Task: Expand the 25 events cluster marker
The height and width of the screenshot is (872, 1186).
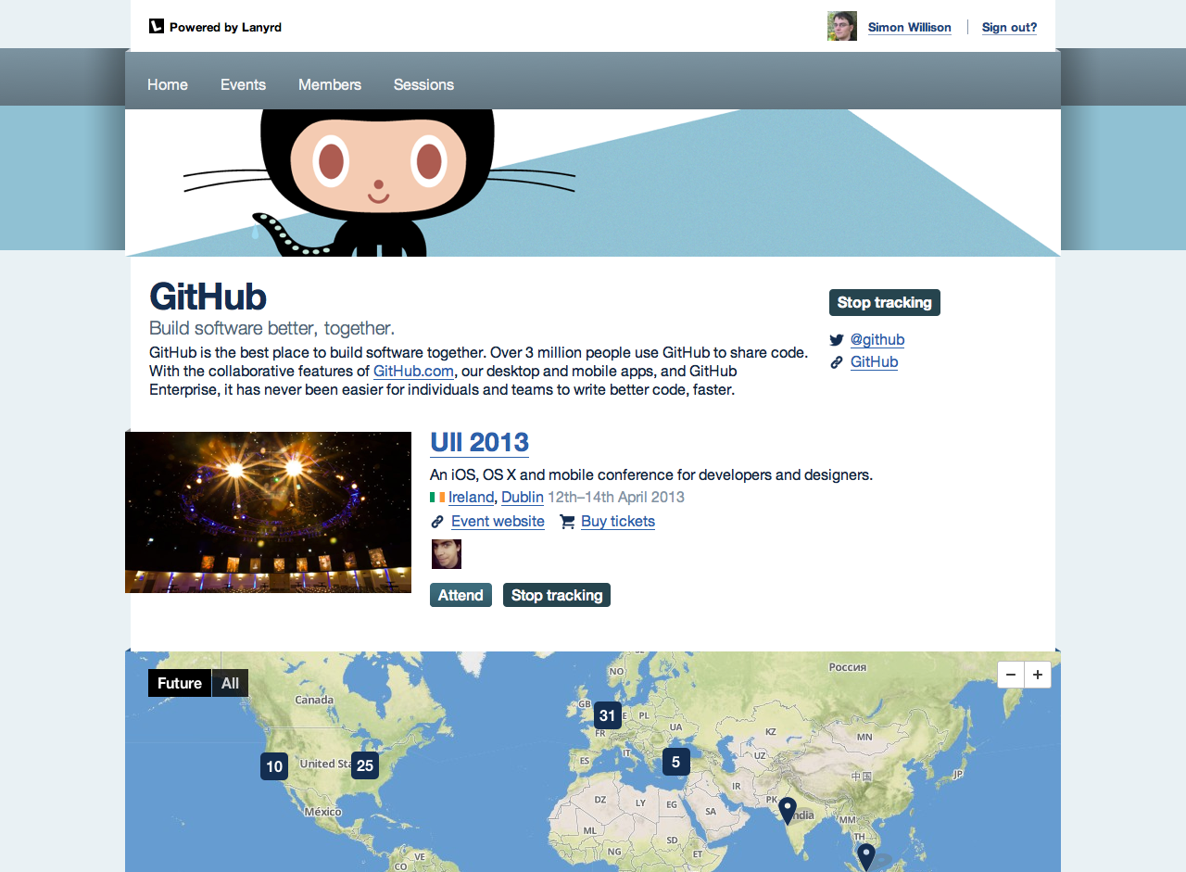Action: (365, 765)
